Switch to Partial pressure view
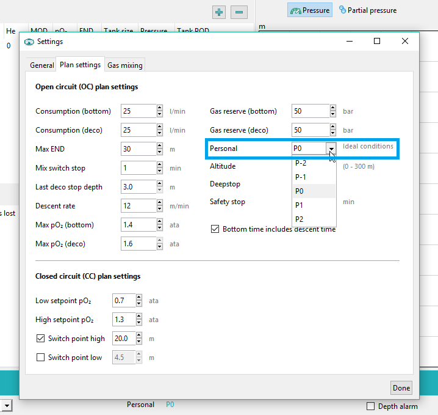438x415 pixels. (x=368, y=10)
